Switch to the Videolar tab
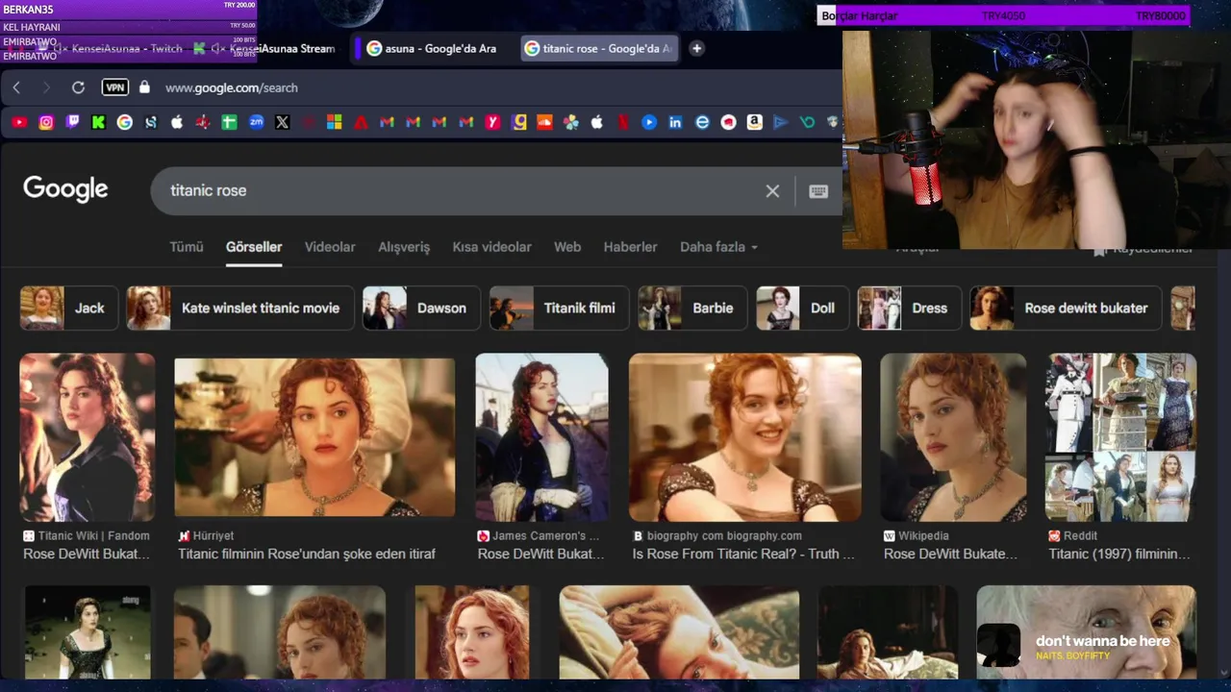 [330, 247]
